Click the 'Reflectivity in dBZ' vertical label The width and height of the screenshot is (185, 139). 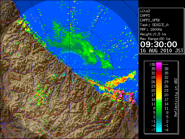click(x=176, y=97)
